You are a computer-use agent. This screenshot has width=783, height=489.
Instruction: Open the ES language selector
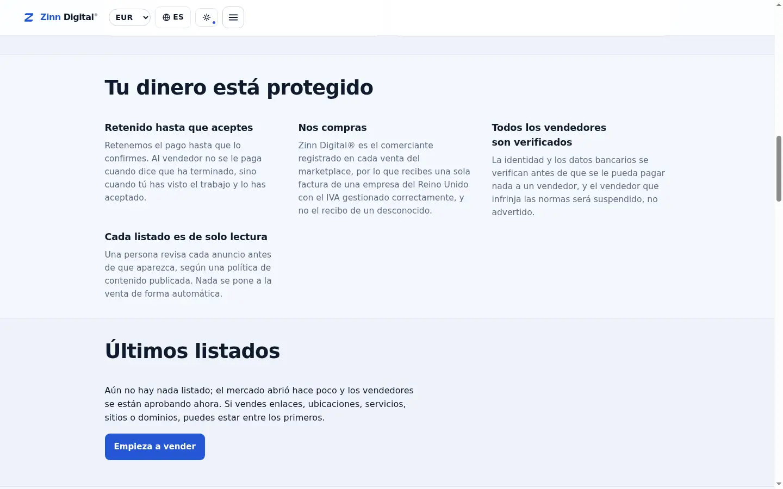(173, 17)
